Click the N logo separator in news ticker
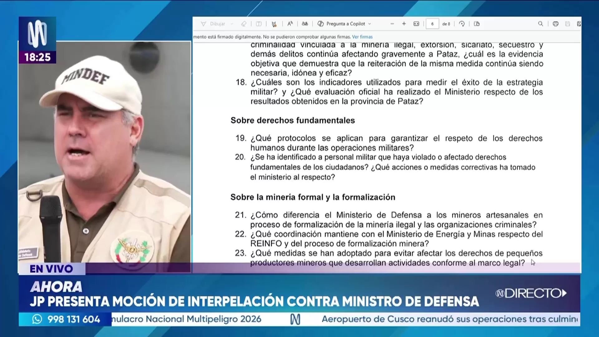The image size is (599, 337). coord(295,319)
